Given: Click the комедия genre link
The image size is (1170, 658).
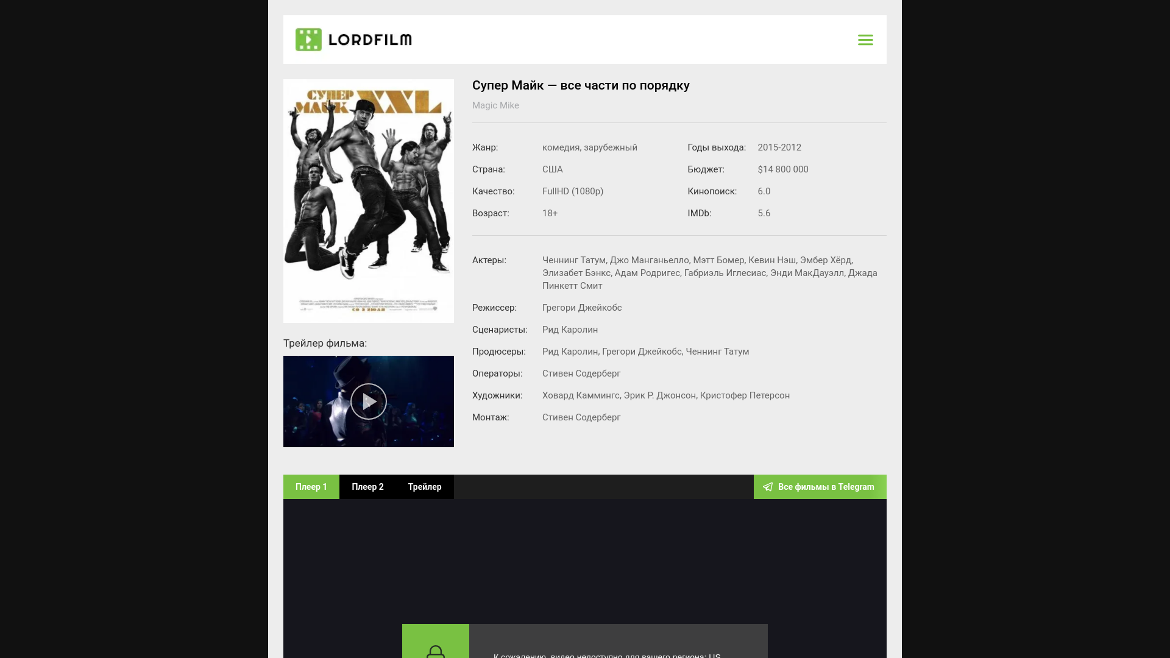Looking at the screenshot, I should point(561,147).
